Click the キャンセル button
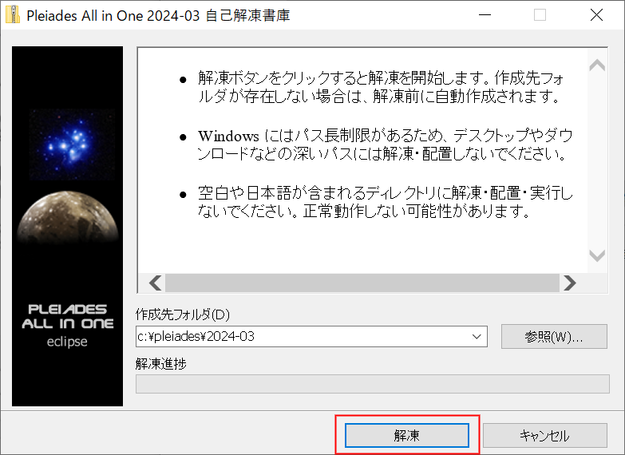Screen dimensions: 625x455 click(x=544, y=435)
